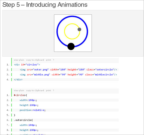
Task: Click 'view plain' above the CSS code block
Action: tap(19, 91)
